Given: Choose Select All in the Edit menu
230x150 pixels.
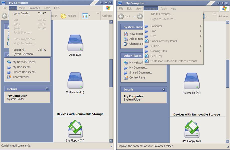Looking at the screenshot, I should (x=30, y=50).
